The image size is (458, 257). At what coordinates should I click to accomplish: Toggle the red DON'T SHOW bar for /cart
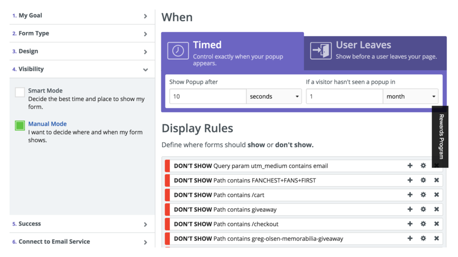[x=167, y=195]
